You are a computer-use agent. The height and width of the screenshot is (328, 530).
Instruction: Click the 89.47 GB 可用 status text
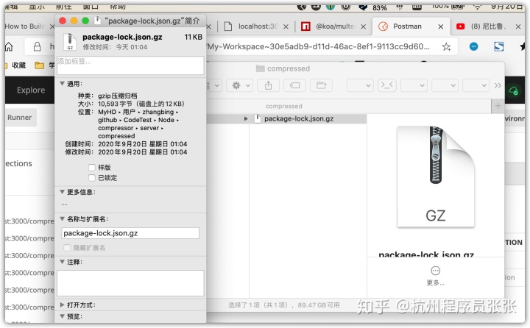[x=319, y=305]
